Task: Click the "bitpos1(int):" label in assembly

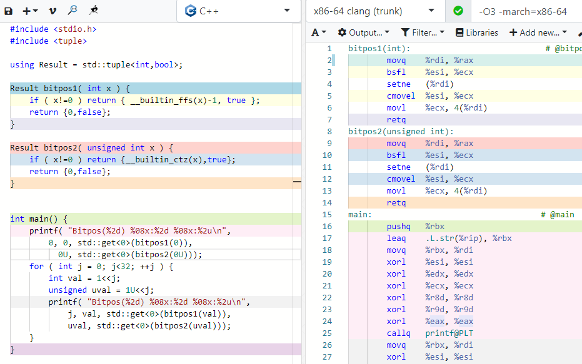Action: point(379,49)
